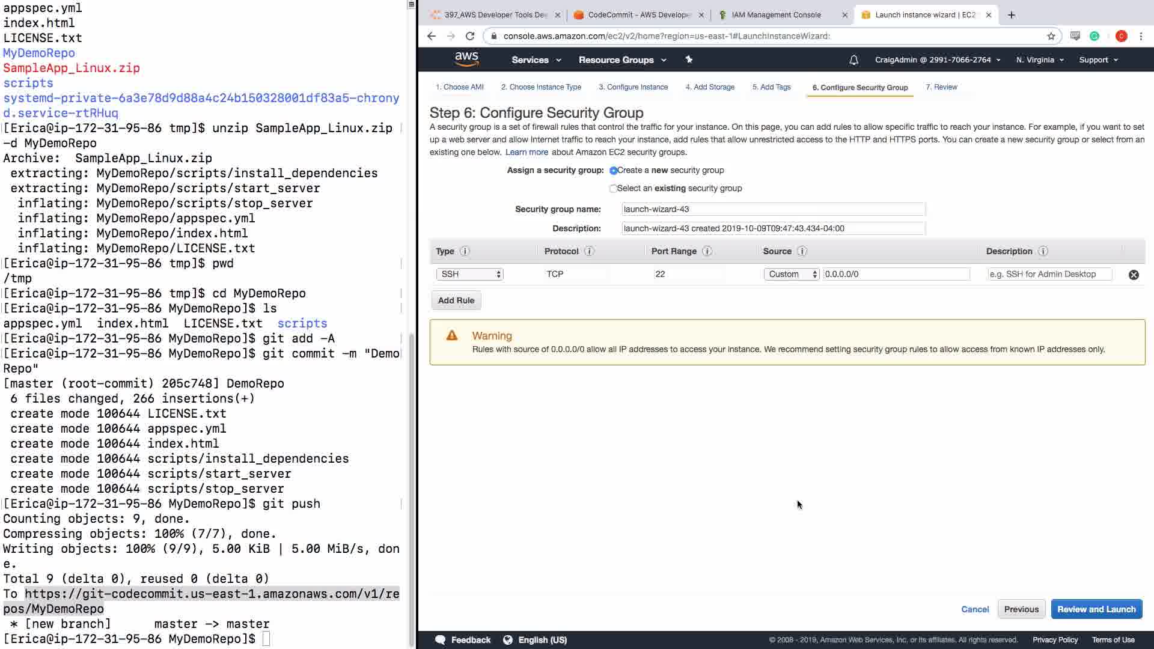Bookmark page with the star icon
This screenshot has height=649, width=1154.
[x=1051, y=36]
